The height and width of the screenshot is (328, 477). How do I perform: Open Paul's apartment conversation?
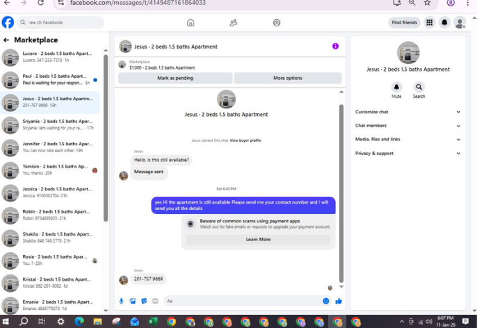pyautogui.click(x=50, y=80)
